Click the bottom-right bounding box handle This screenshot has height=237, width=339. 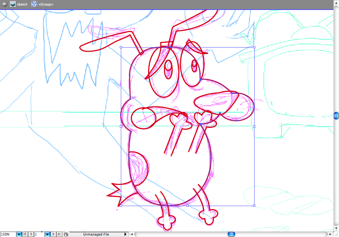[254, 206]
